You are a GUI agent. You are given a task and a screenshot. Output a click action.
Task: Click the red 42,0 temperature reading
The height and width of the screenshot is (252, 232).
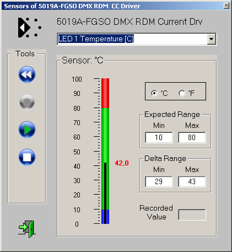click(x=122, y=163)
